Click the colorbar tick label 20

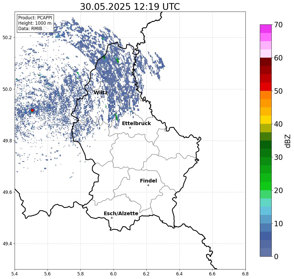coord(278,190)
